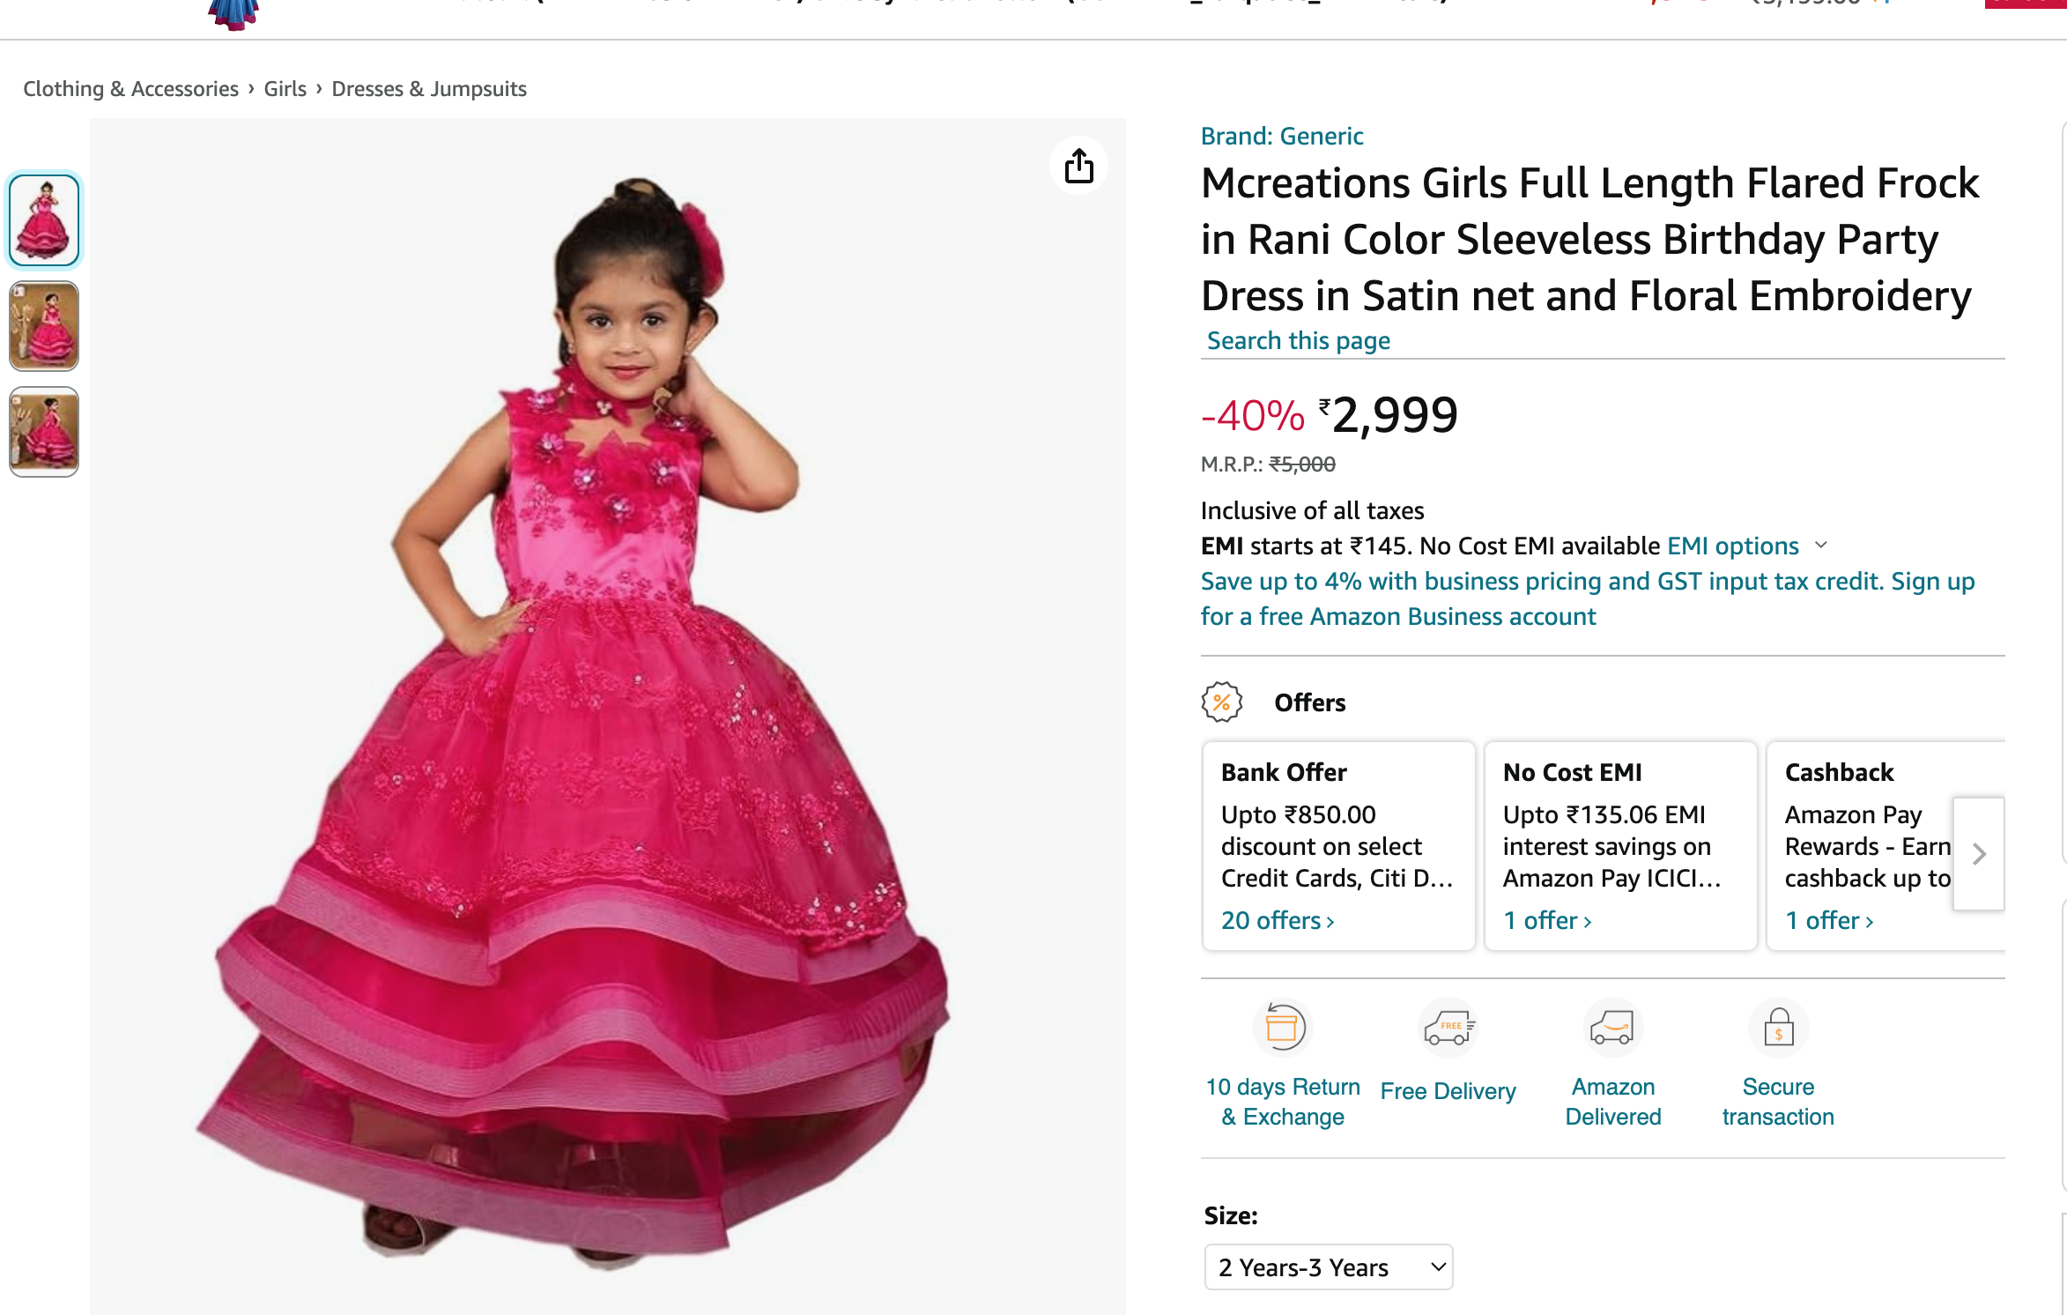Image resolution: width=2067 pixels, height=1315 pixels.
Task: Click the Offers percent badge icon
Action: pos(1221,702)
